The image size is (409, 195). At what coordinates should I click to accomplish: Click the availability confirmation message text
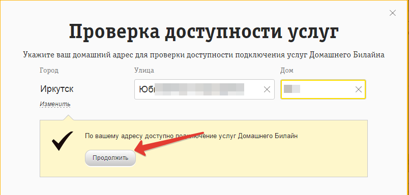(191, 136)
